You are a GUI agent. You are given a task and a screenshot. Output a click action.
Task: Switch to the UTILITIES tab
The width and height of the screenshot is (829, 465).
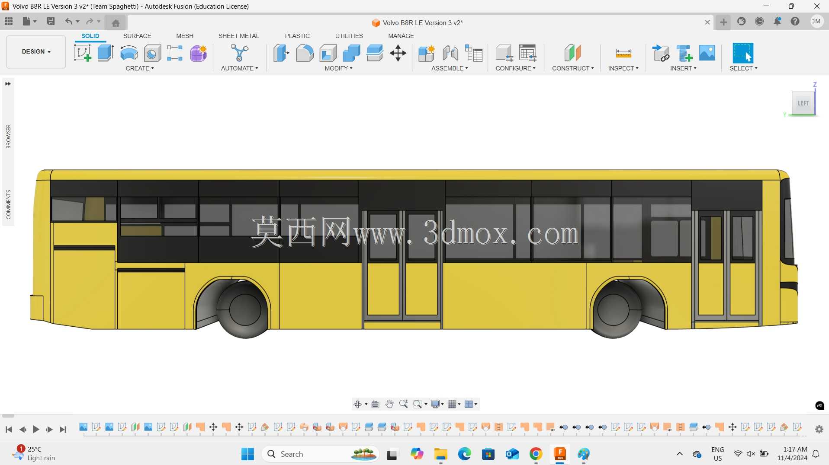[x=349, y=36]
